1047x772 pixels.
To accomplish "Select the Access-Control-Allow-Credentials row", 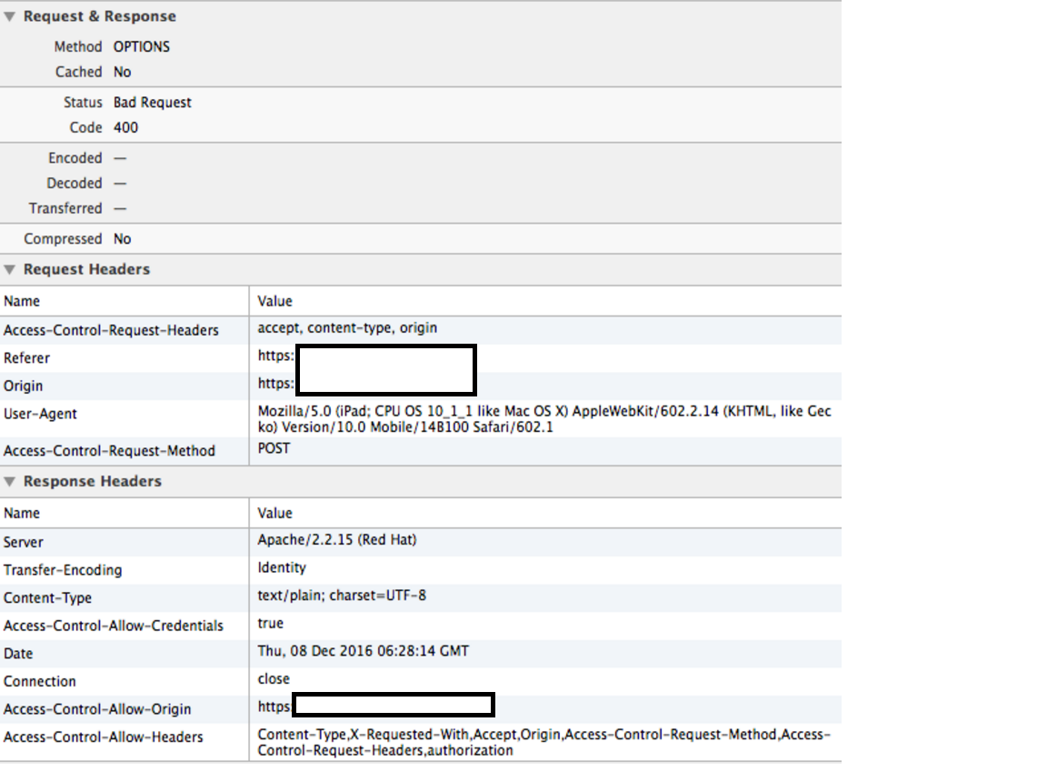I will 113,626.
